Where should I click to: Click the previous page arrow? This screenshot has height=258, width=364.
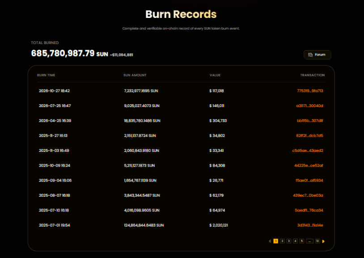[x=270, y=241]
